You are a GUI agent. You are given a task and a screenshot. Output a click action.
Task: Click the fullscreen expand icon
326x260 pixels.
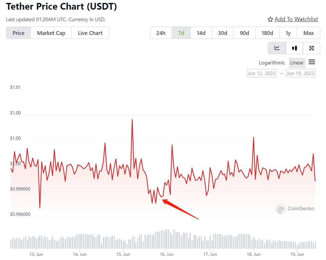click(311, 48)
